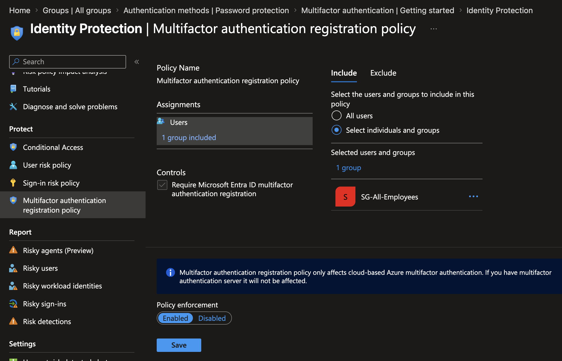Open page ellipsis menu beside the title

coord(434,29)
